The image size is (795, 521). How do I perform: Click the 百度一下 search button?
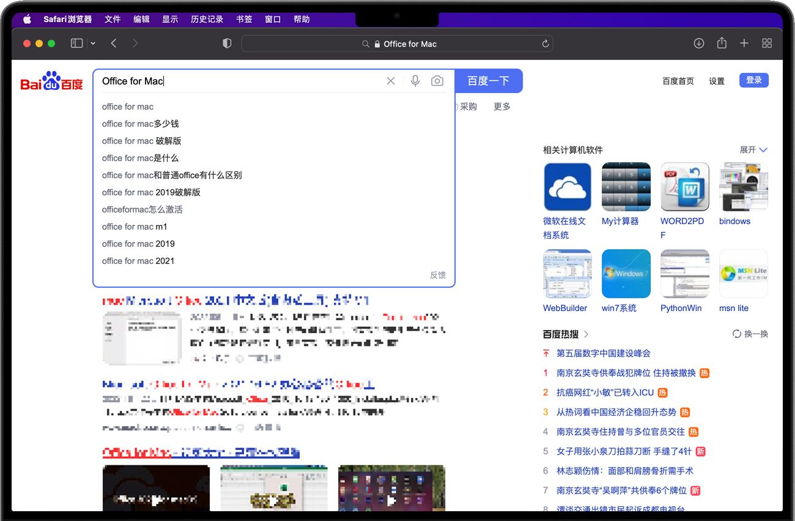[489, 81]
